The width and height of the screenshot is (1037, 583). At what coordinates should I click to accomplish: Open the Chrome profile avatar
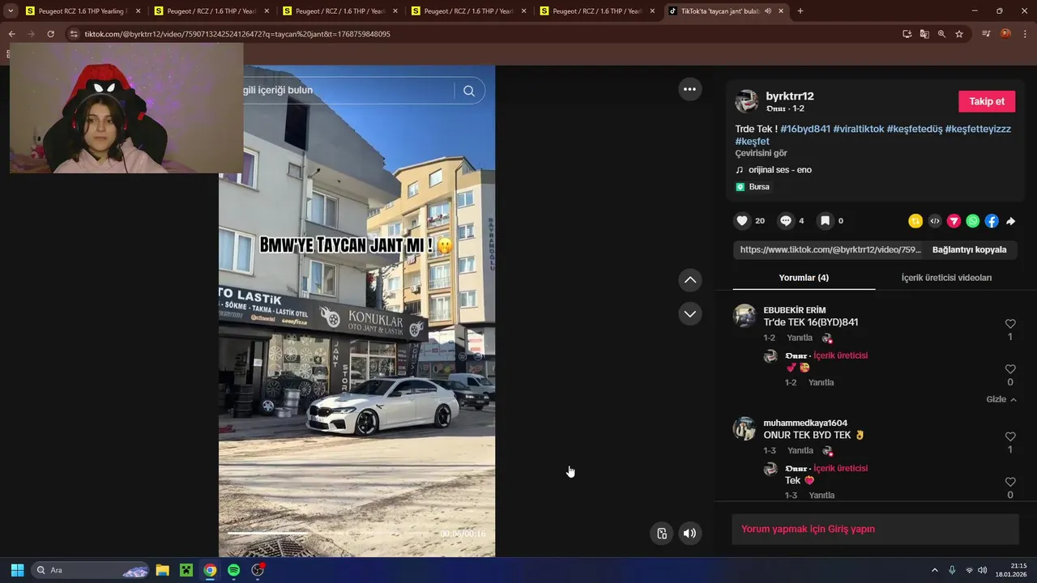click(x=1005, y=34)
